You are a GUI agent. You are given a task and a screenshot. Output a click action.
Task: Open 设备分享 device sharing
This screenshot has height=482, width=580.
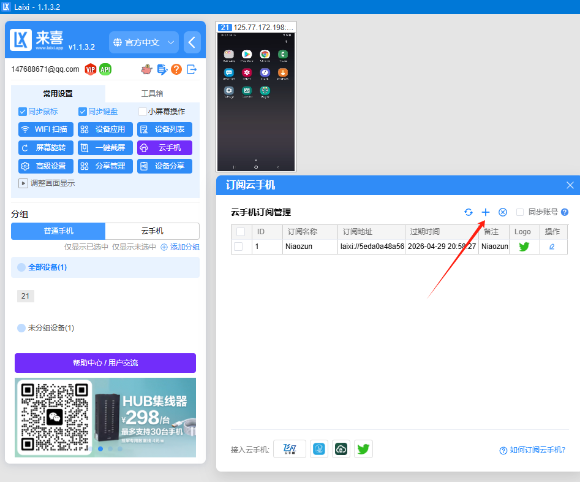[x=165, y=166]
